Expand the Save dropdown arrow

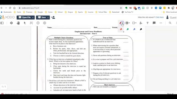pyautogui.click(x=48, y=18)
